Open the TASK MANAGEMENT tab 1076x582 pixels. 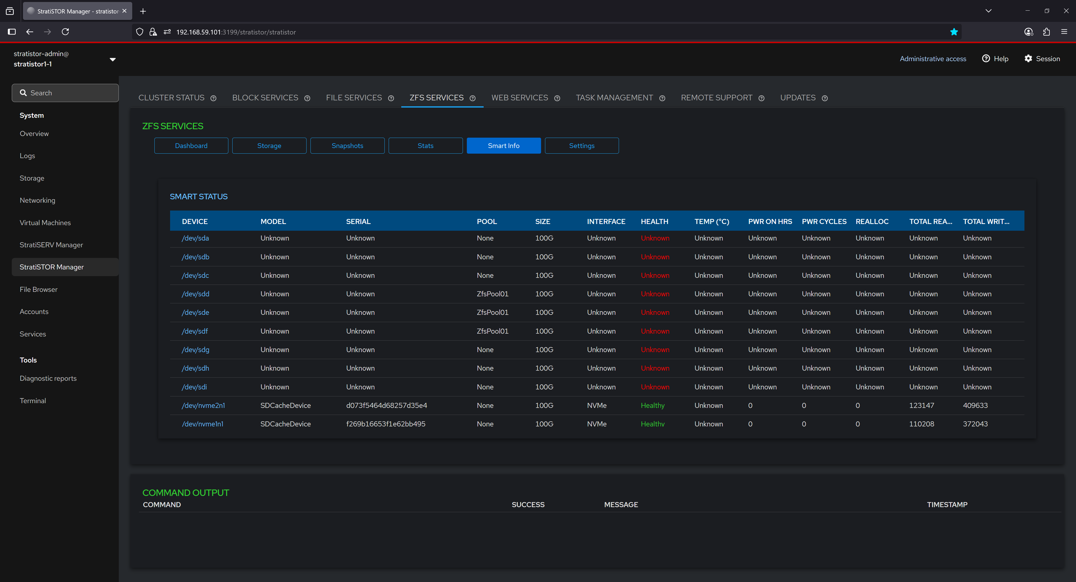(614, 98)
